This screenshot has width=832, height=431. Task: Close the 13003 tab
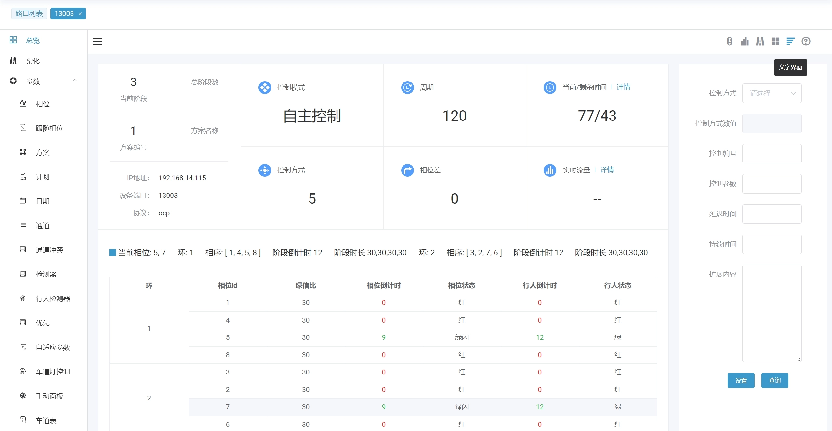[x=80, y=14]
